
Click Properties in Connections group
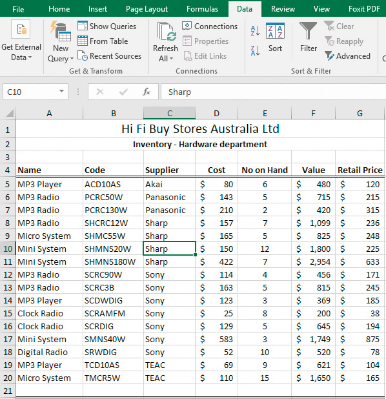pyautogui.click(x=206, y=41)
